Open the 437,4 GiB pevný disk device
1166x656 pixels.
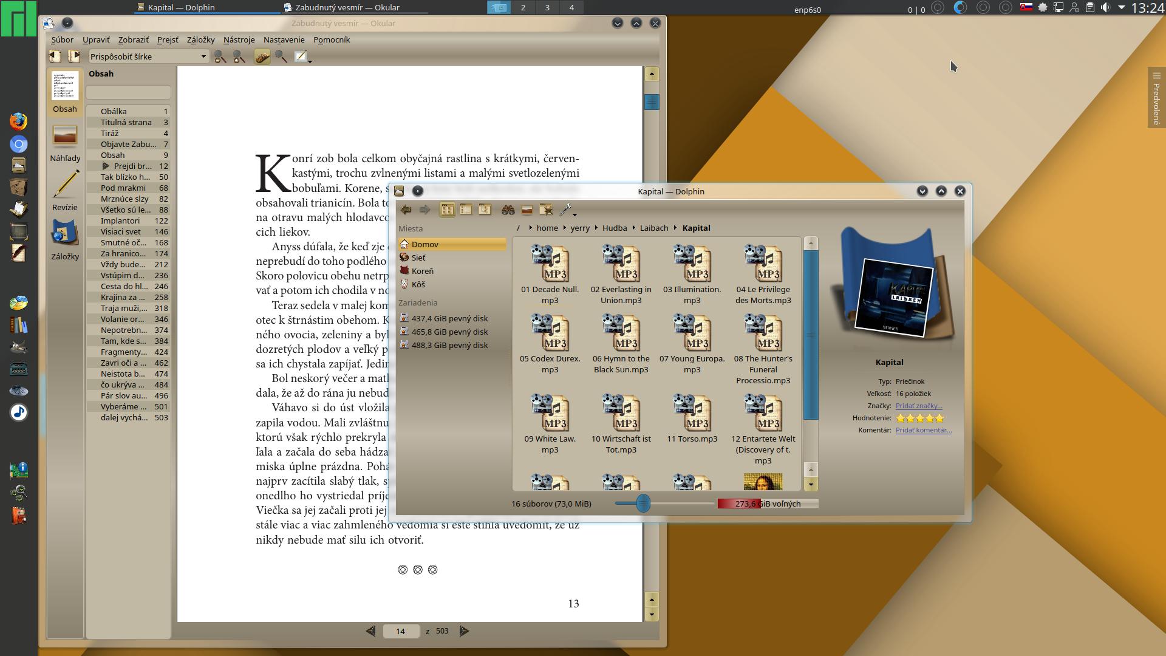tap(452, 318)
